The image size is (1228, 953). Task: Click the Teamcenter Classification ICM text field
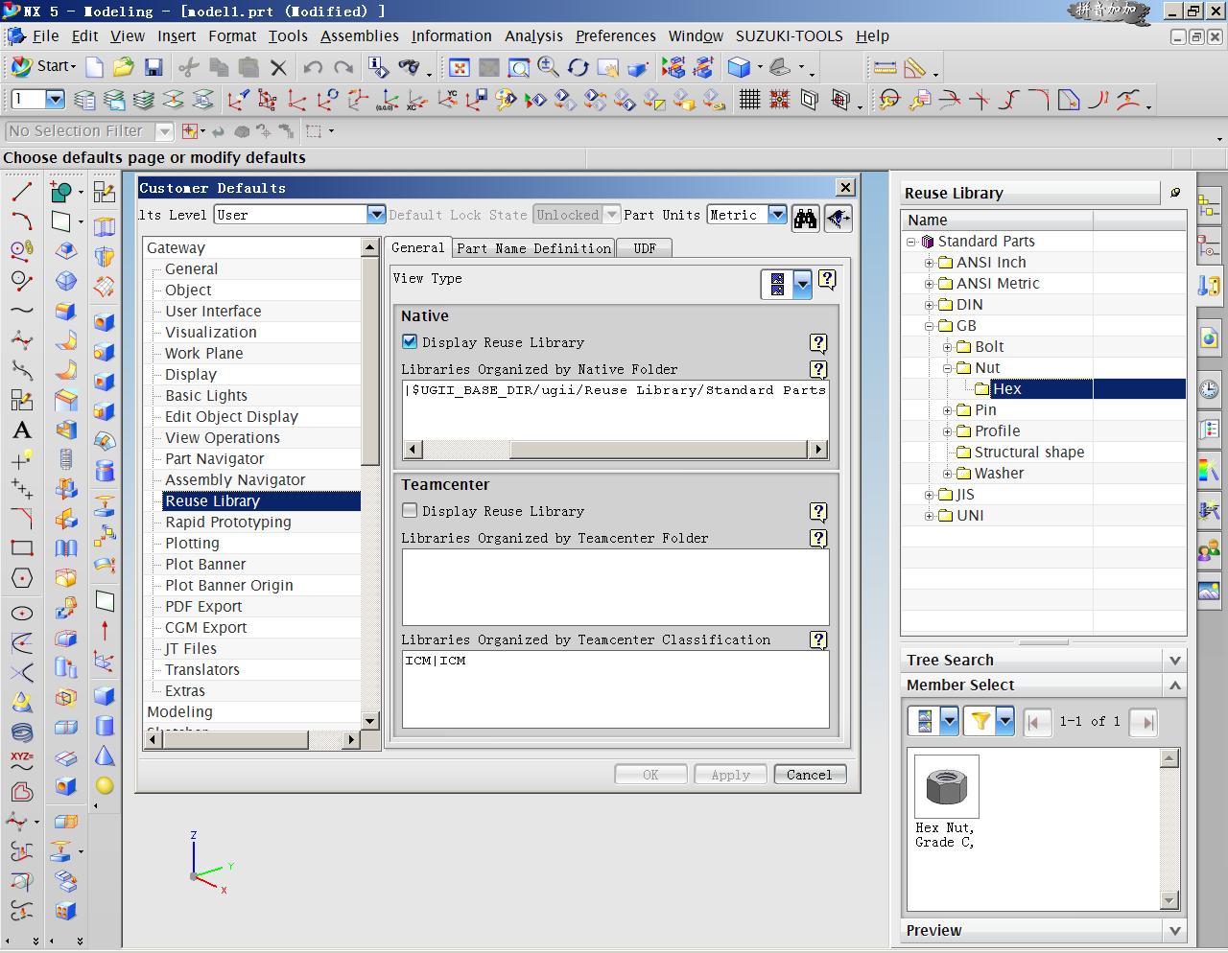[615, 689]
